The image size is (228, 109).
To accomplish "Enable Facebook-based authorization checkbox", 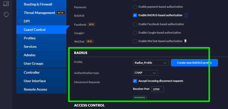I will tap(135, 24).
